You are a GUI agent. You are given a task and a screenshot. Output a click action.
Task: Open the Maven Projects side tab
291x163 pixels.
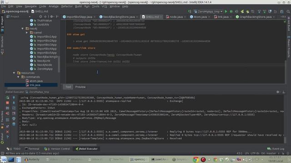[x=289, y=47]
